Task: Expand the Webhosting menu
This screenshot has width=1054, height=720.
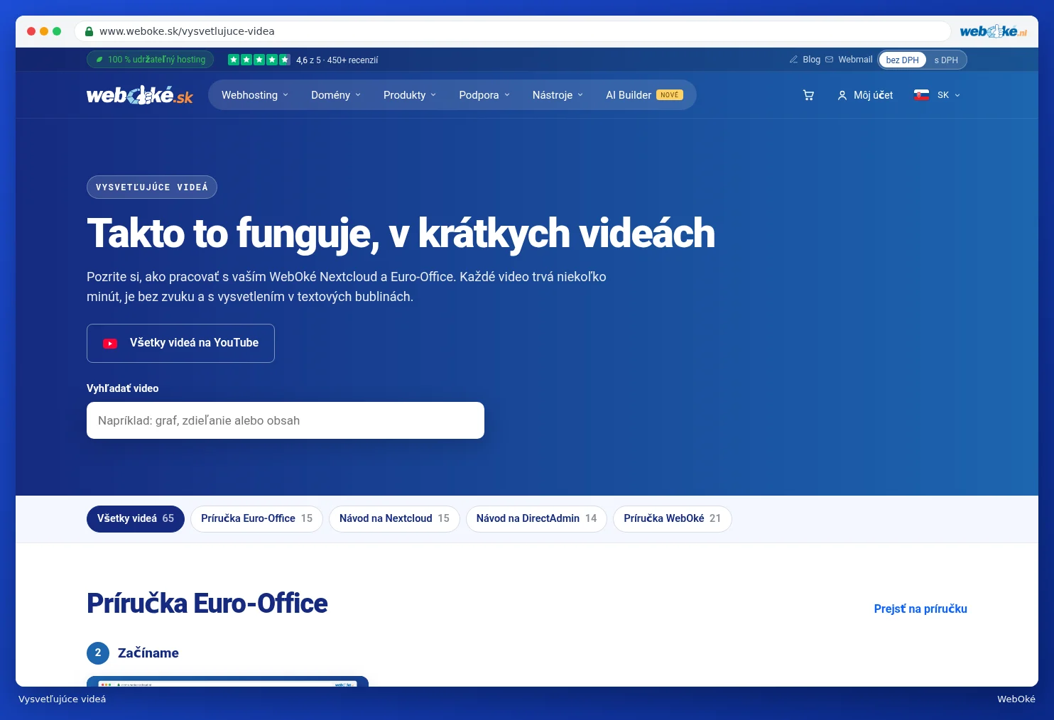Action: (255, 95)
